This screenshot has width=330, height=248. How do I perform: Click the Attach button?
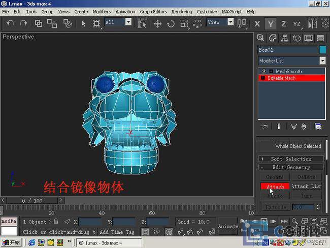click(275, 187)
